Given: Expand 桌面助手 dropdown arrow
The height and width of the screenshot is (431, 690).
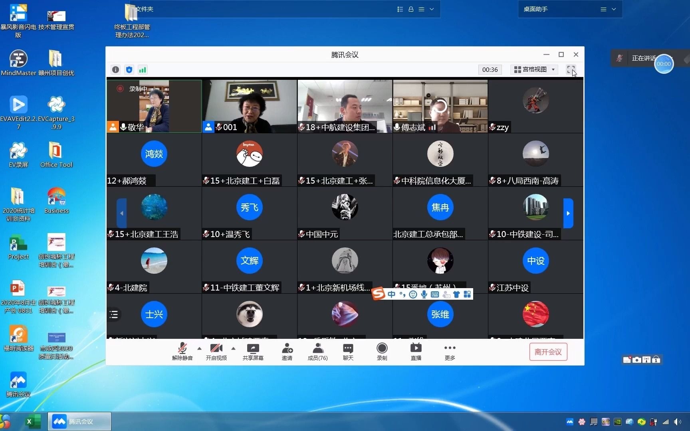Looking at the screenshot, I should 614,9.
